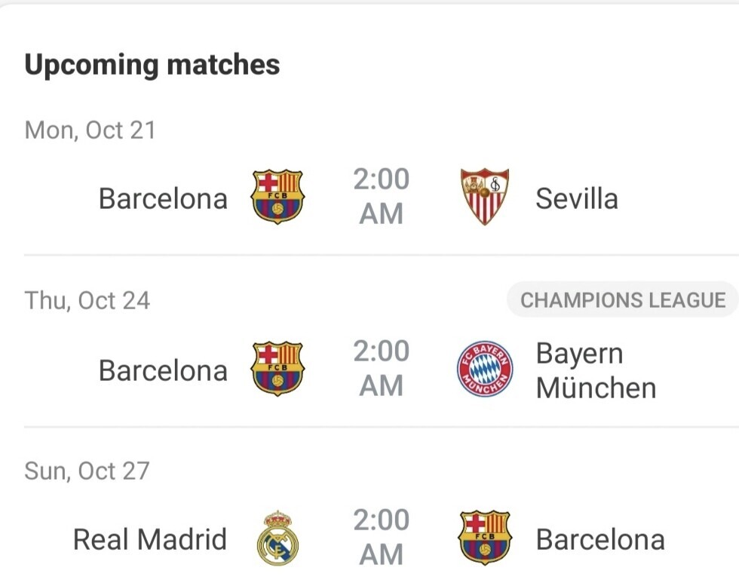The width and height of the screenshot is (739, 583).
Task: Open the Thu, Oct 24 match time
Action: tap(382, 369)
